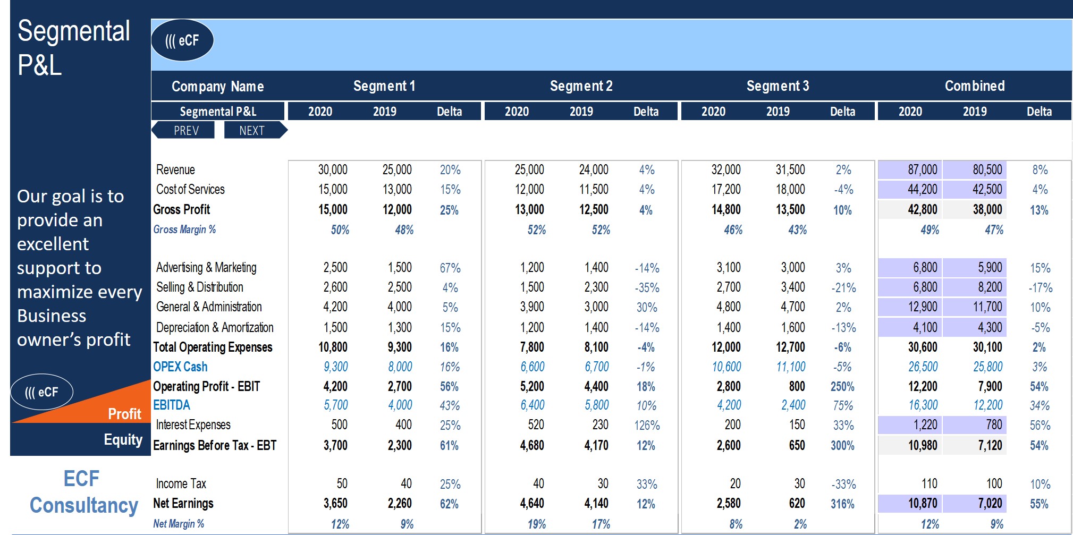Click the Company Name header cell
This screenshot has height=535, width=1073.
pyautogui.click(x=218, y=87)
